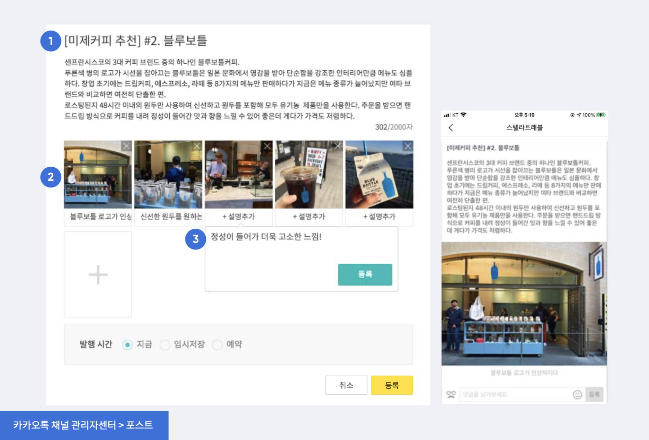Add a new photo with the plus box

pyautogui.click(x=98, y=274)
